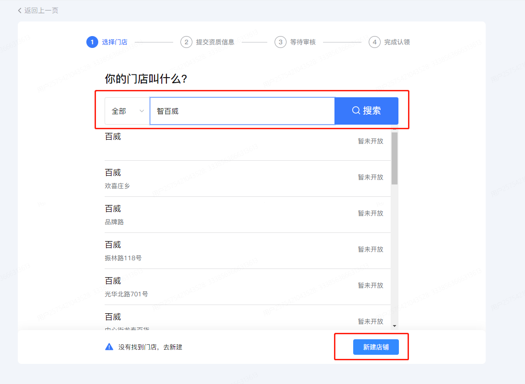This screenshot has width=525, height=384.
Task: Click the 没有找到门店，去新建 notice text
Action: (150, 347)
